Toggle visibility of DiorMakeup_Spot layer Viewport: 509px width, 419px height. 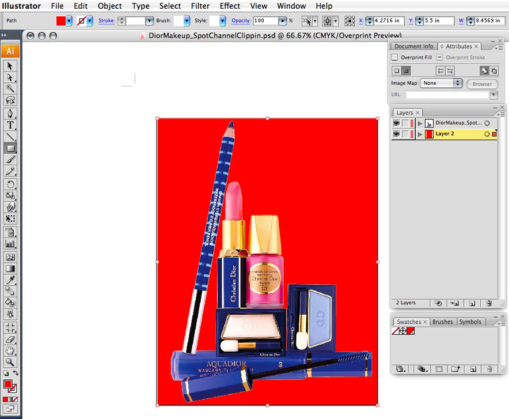(396, 123)
